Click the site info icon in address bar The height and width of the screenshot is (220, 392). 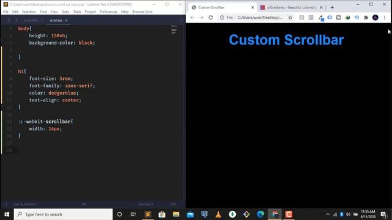(222, 18)
